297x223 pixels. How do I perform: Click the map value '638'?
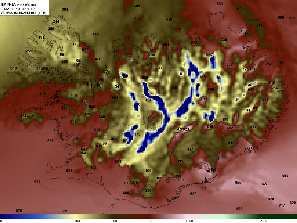[x=151, y=118]
